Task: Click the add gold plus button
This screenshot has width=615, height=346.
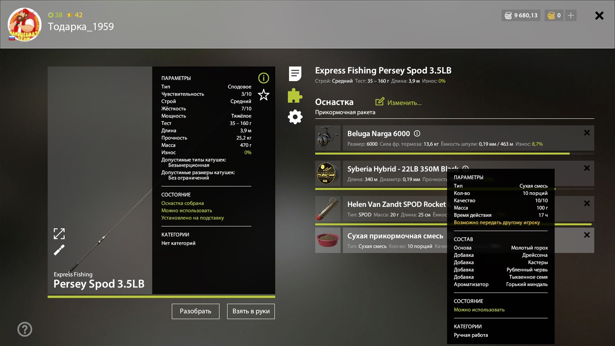Action: tap(571, 15)
